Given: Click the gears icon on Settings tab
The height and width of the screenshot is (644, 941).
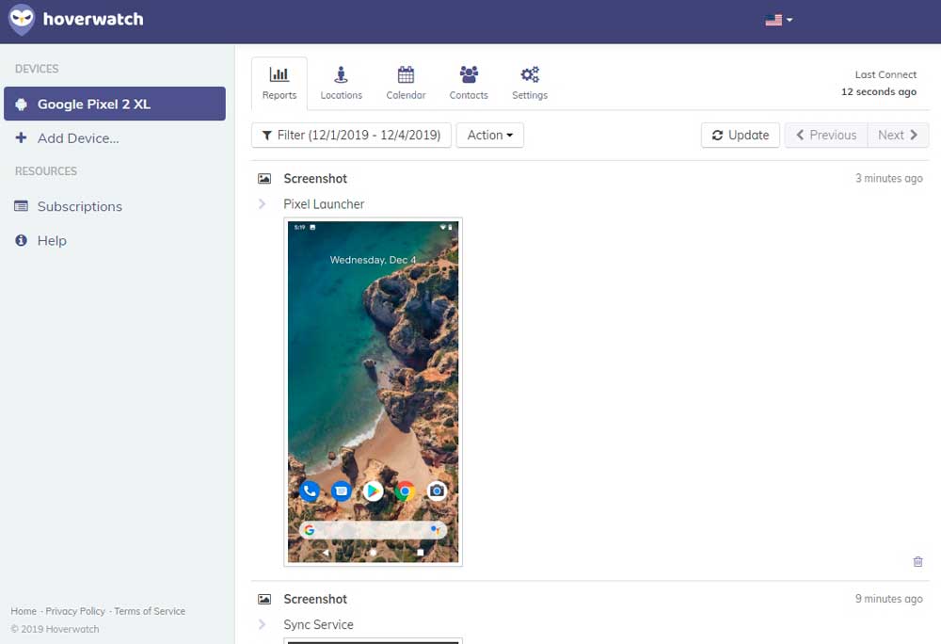Looking at the screenshot, I should pyautogui.click(x=529, y=74).
